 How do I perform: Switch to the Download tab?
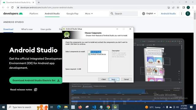[x=8, y=29]
